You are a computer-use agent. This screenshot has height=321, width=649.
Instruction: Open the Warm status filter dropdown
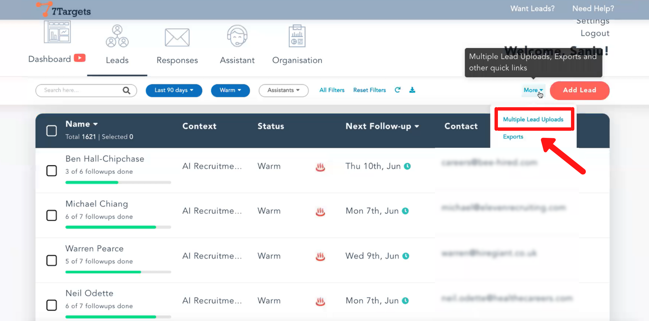coord(230,90)
